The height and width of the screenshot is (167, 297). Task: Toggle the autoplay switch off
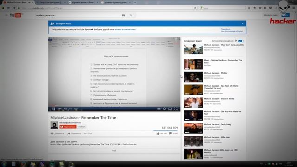click(241, 41)
